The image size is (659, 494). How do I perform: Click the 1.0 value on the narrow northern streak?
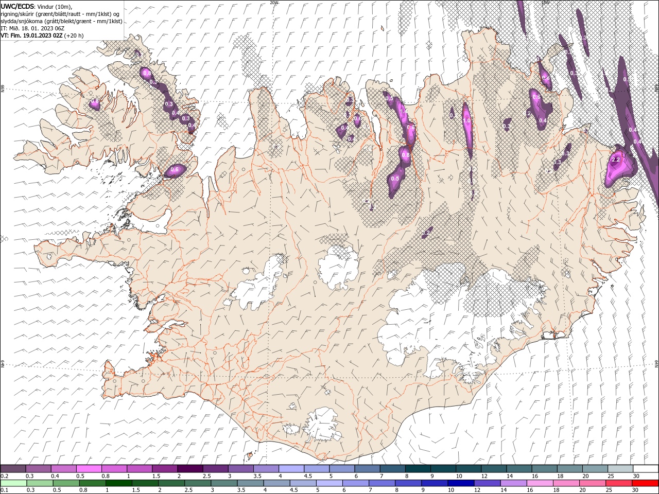(466, 121)
